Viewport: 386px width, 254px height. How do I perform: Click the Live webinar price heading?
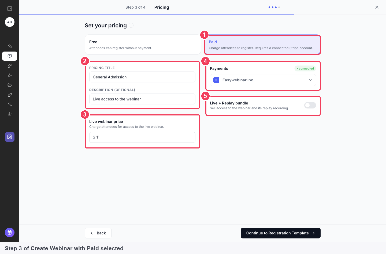coord(106,122)
